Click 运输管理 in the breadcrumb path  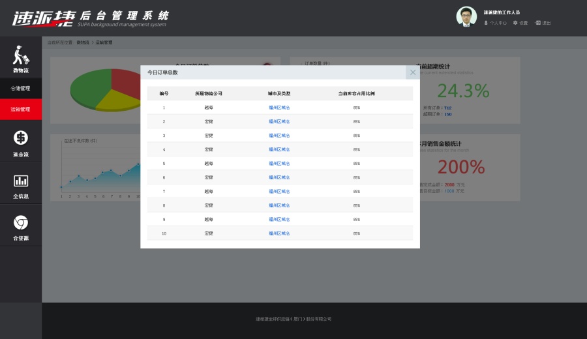point(104,42)
